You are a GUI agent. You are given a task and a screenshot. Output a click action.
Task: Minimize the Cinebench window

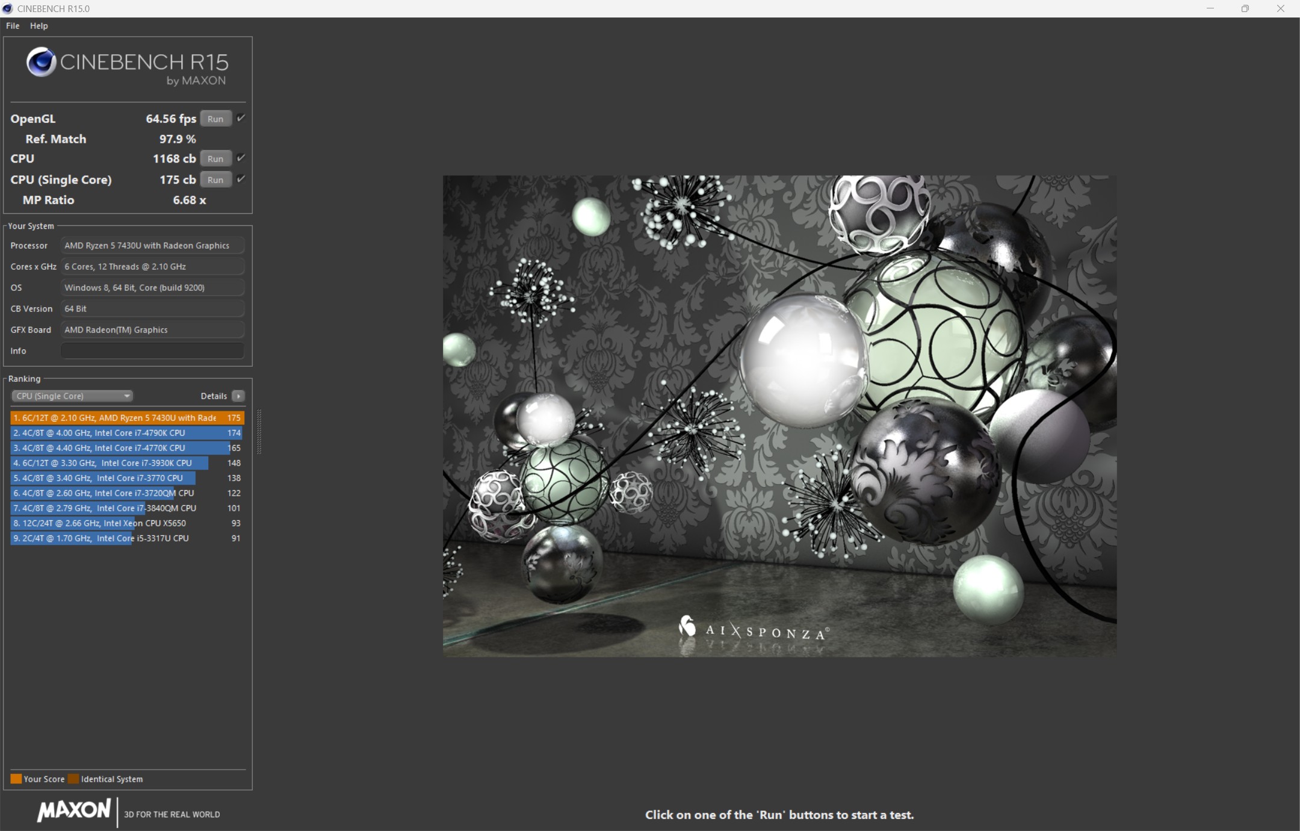[1210, 8]
